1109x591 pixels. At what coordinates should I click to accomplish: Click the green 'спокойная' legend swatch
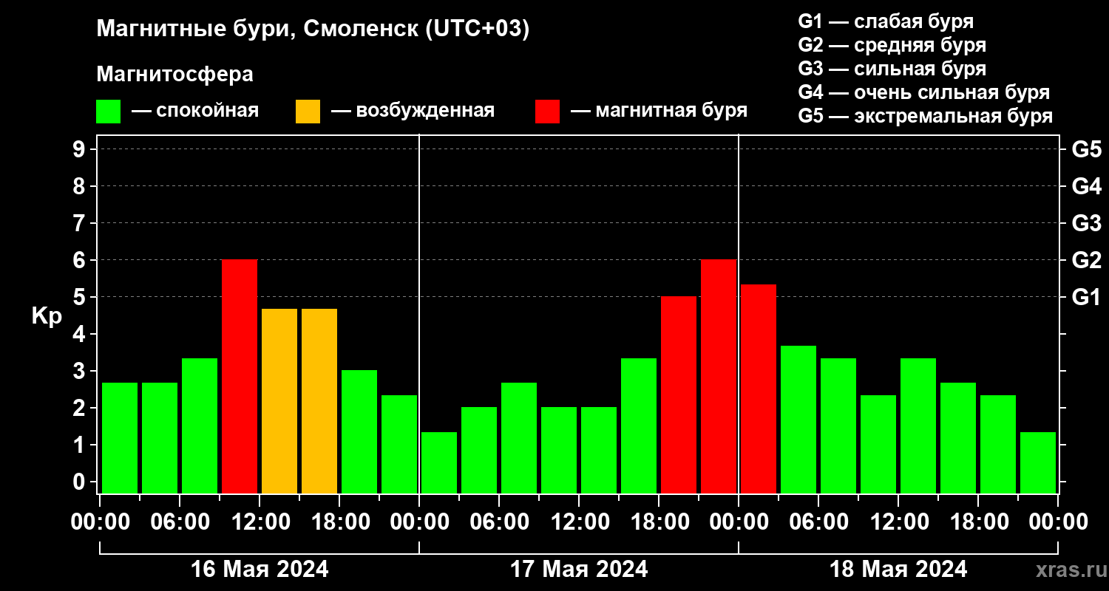[x=108, y=112]
